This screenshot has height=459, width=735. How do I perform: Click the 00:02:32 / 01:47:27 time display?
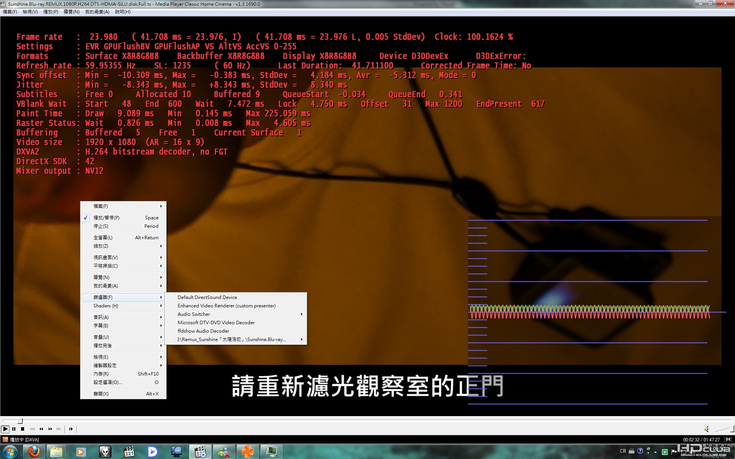(x=701, y=440)
